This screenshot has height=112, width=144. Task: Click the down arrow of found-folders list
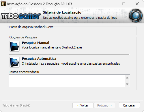click(x=127, y=84)
